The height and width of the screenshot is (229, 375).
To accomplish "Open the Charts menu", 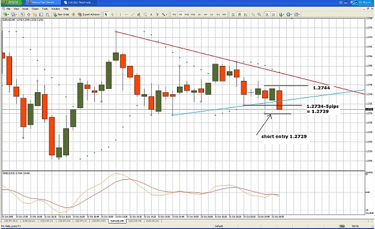I will 35,9.
